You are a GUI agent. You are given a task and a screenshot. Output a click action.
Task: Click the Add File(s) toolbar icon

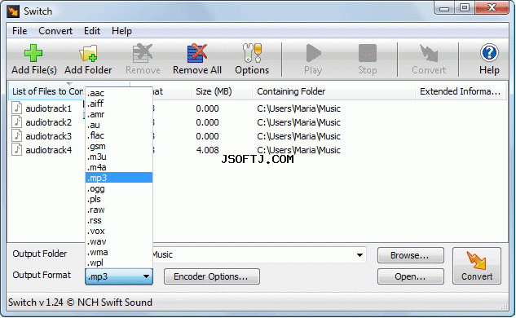pos(33,53)
